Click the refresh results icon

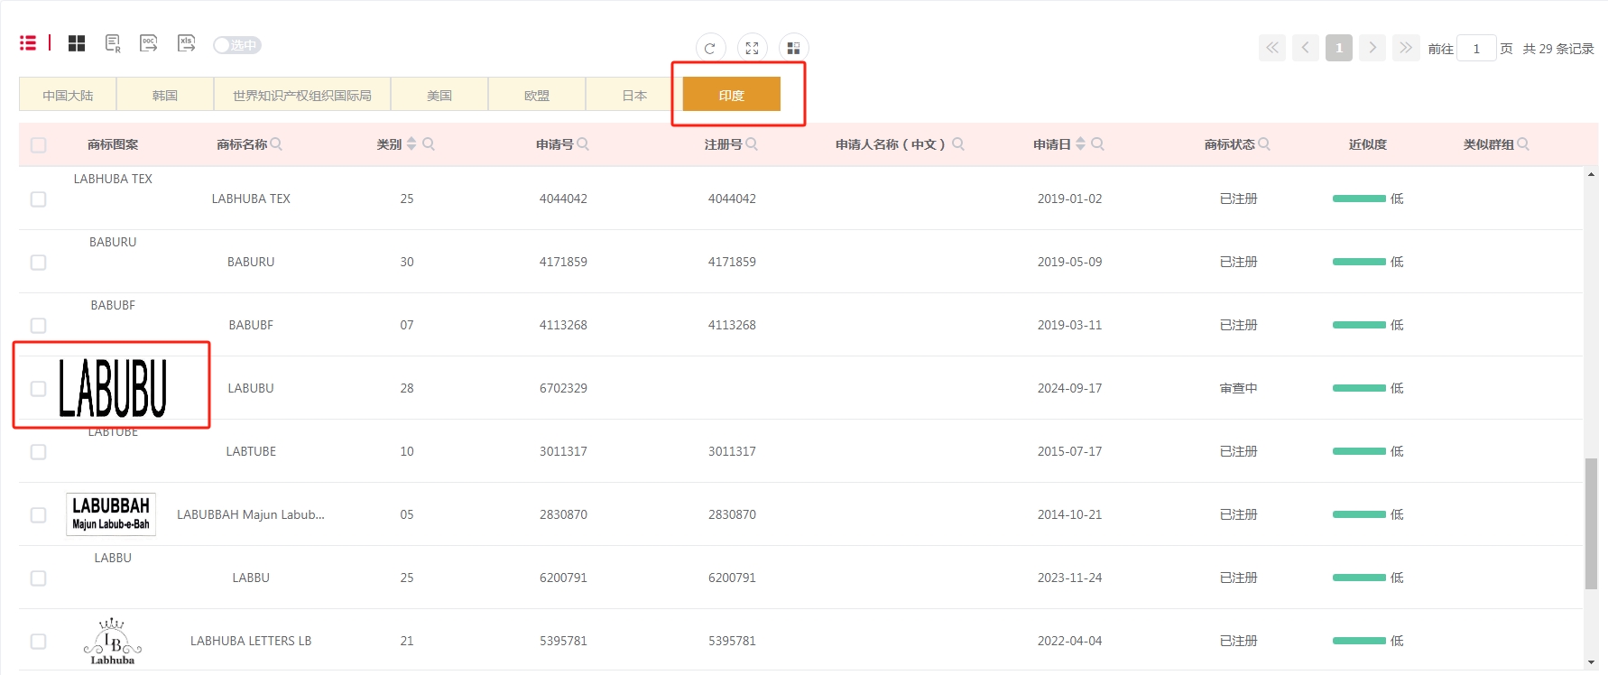point(710,49)
